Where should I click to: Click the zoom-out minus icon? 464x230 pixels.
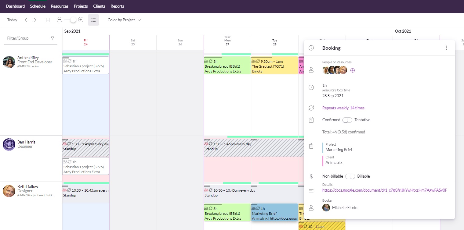pyautogui.click(x=59, y=19)
